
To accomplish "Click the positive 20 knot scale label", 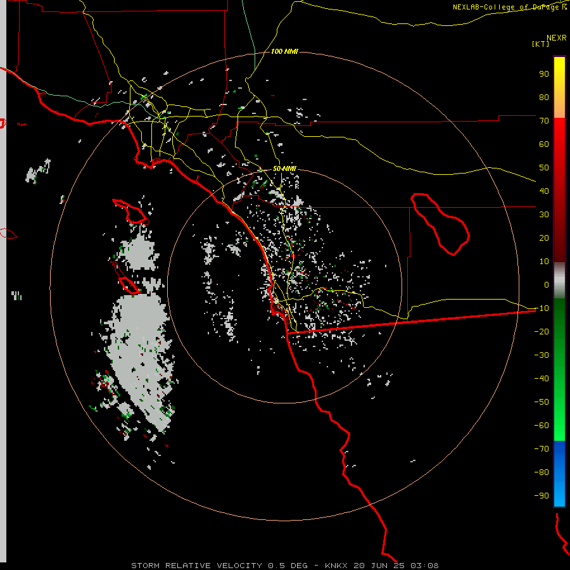I will (x=544, y=237).
